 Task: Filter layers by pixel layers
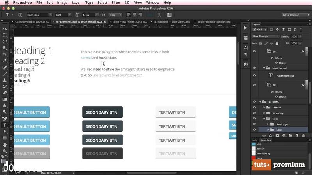coord(271,30)
